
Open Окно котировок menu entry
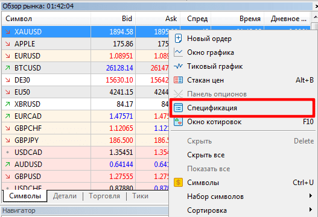coord(243,122)
